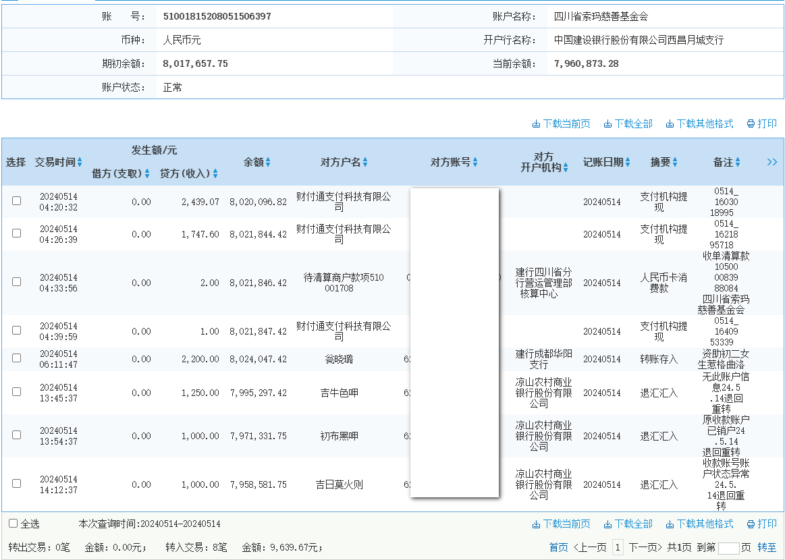Click the top 下载其他格式 download icon

[670, 123]
